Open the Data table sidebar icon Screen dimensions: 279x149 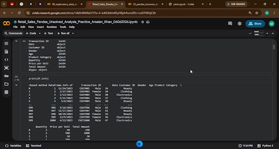(7, 92)
